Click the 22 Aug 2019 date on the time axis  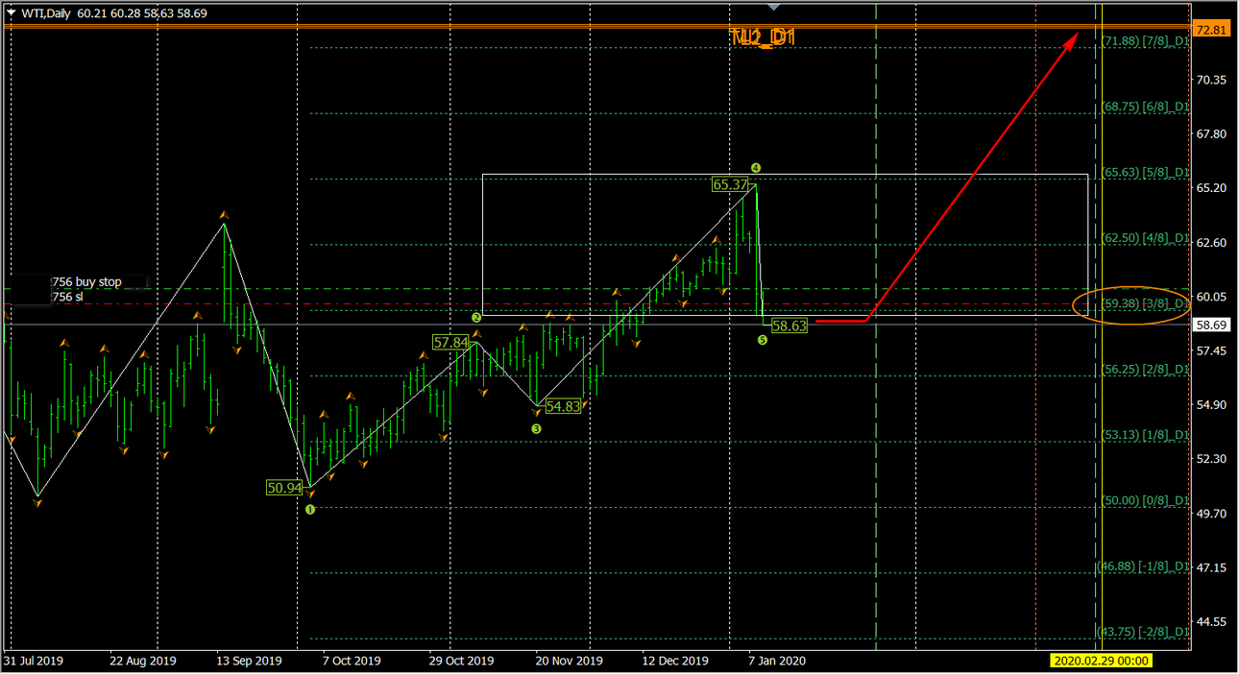click(x=143, y=661)
